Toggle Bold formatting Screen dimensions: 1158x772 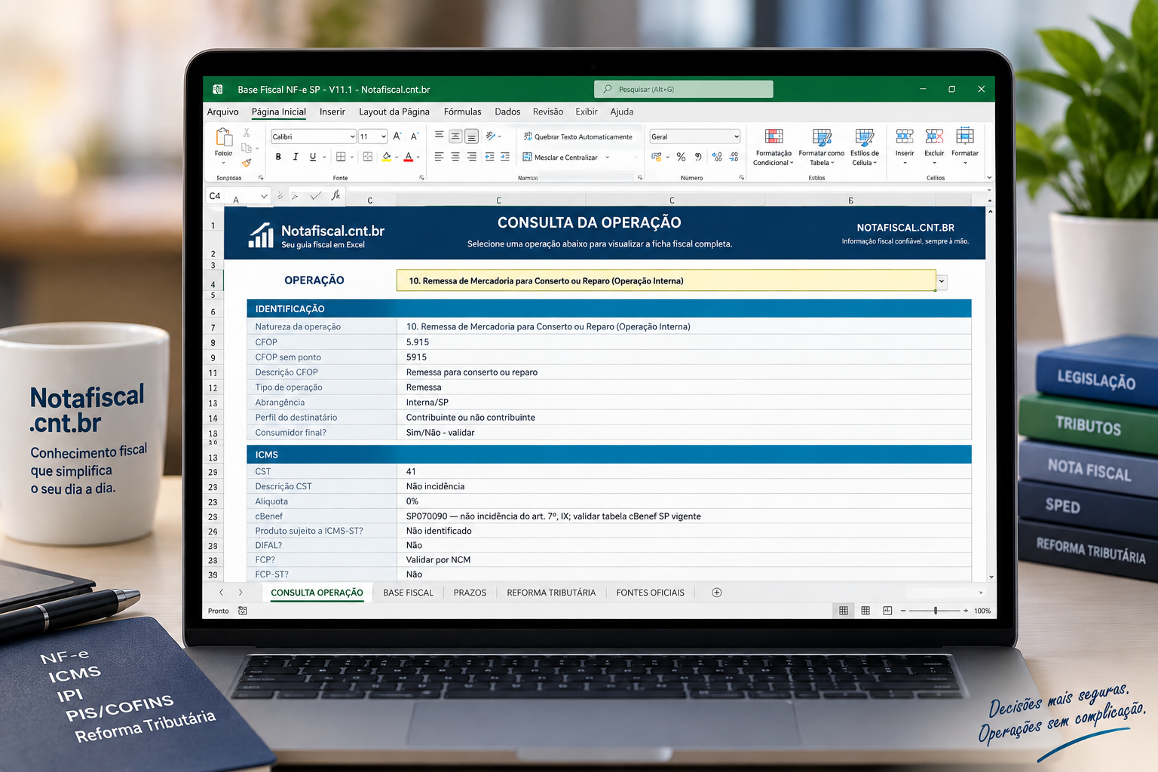click(x=278, y=157)
